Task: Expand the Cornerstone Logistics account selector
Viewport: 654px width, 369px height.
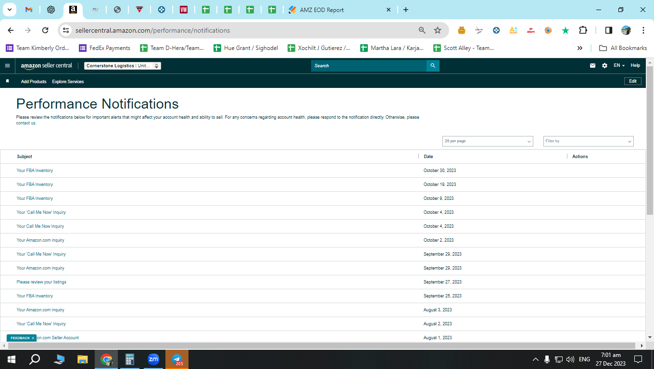Action: pos(123,66)
